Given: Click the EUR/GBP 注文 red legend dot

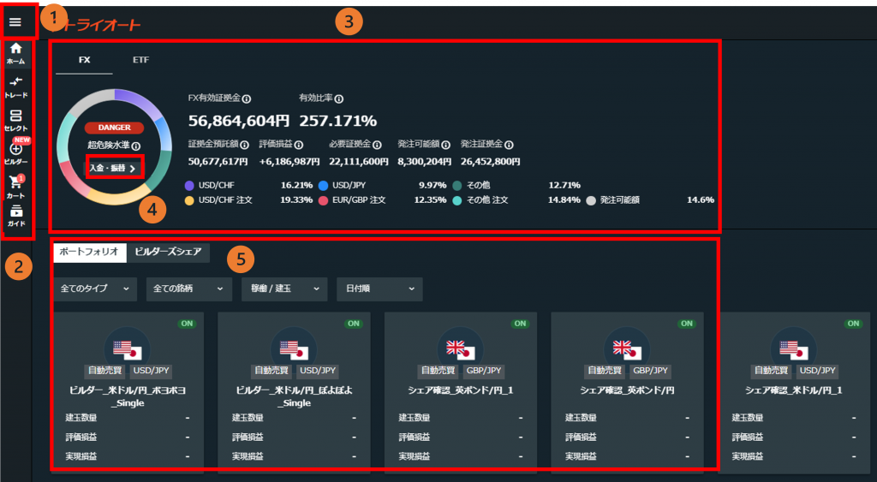Looking at the screenshot, I should coord(323,200).
